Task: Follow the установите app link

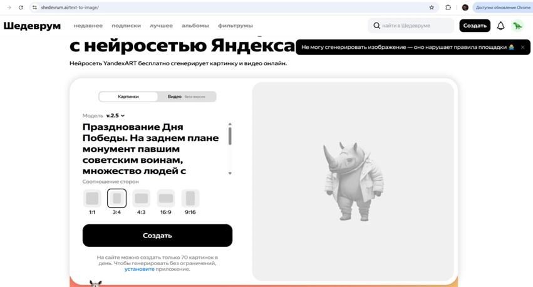Action: point(139,269)
